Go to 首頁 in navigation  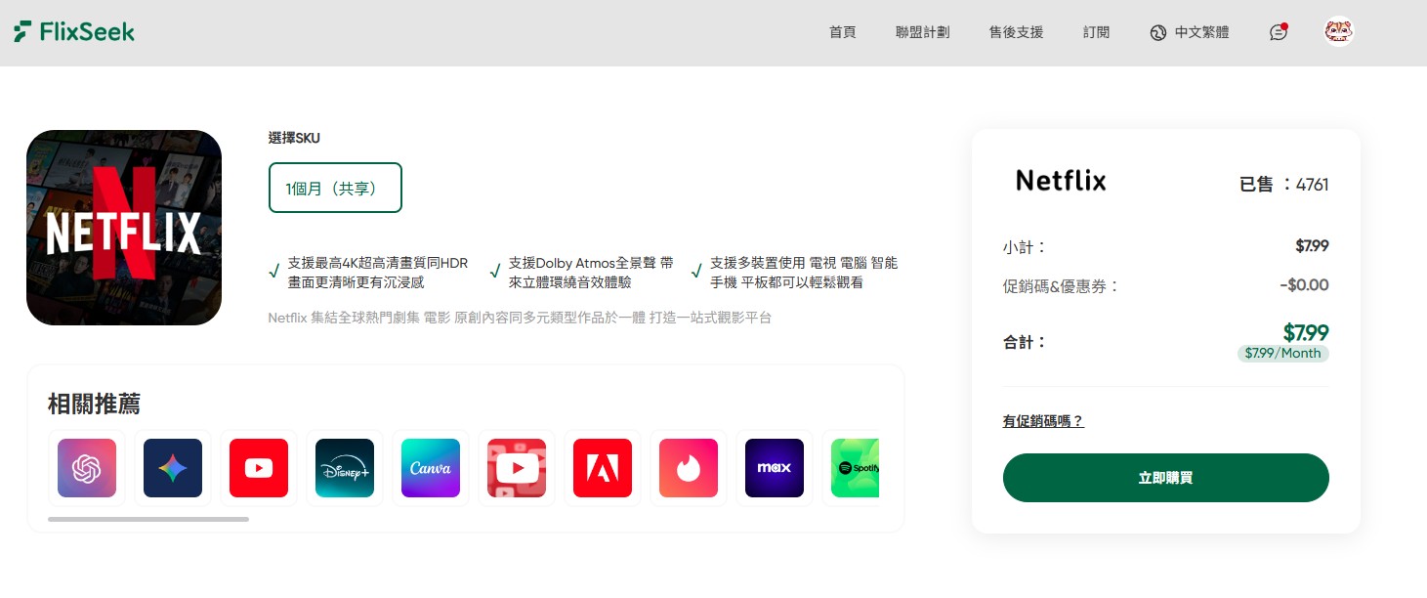[x=842, y=32]
